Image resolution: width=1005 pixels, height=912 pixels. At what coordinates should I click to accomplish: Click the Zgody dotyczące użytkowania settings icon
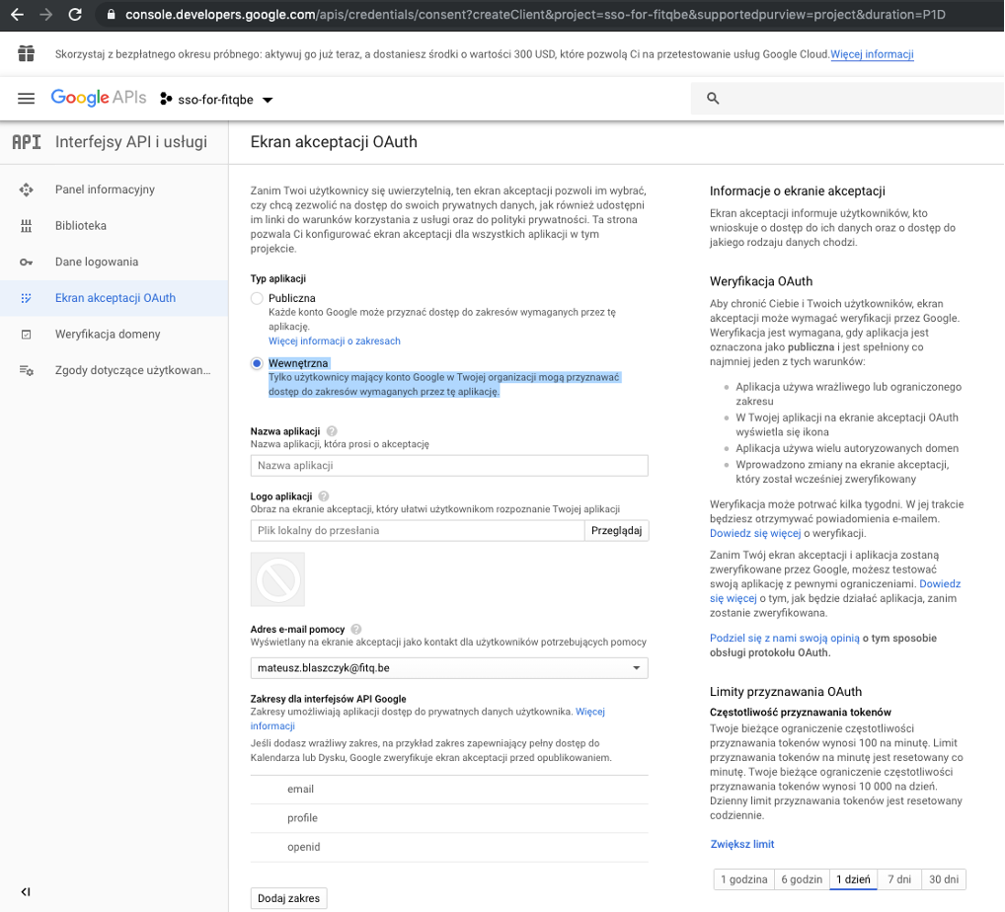(27, 370)
